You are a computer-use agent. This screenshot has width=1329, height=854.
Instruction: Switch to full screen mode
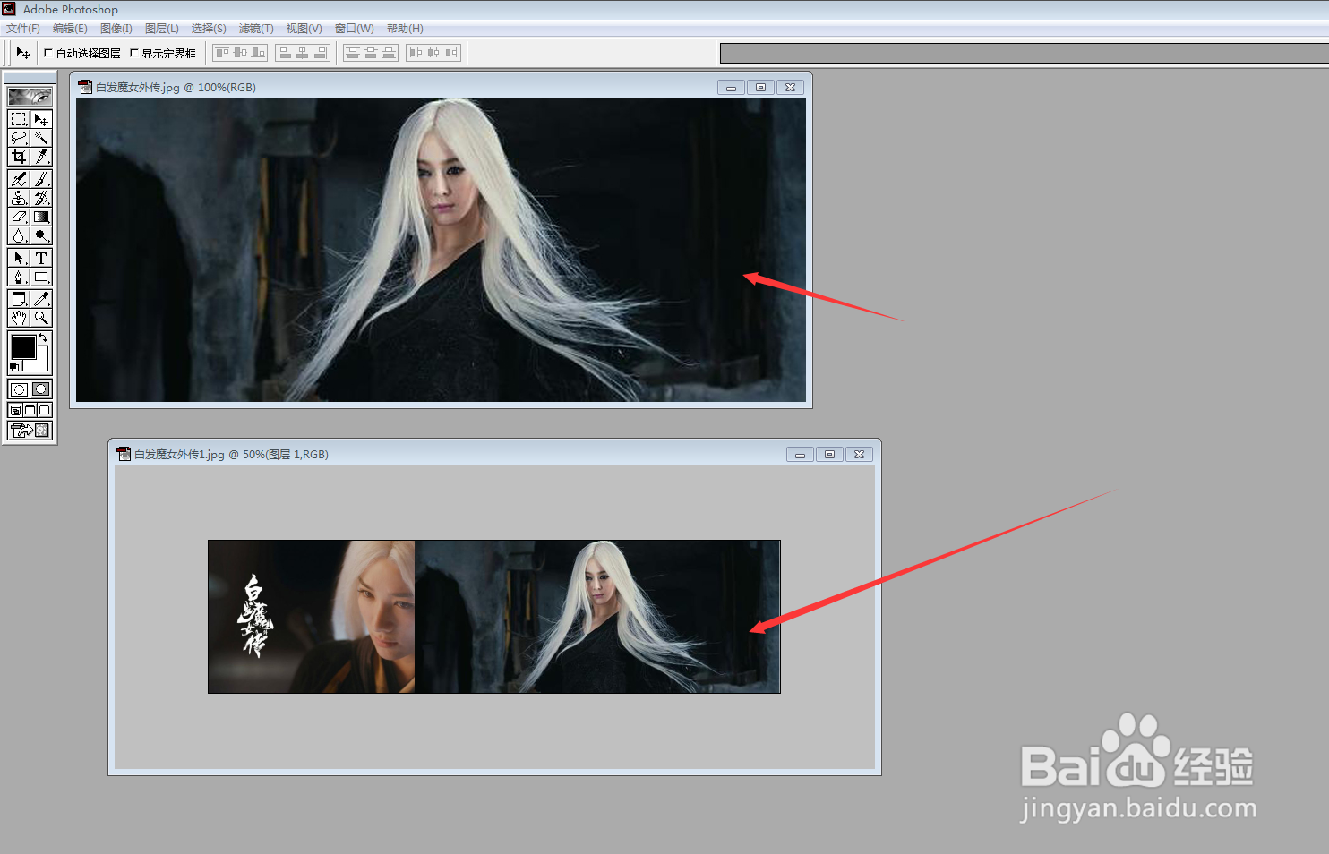pos(44,410)
